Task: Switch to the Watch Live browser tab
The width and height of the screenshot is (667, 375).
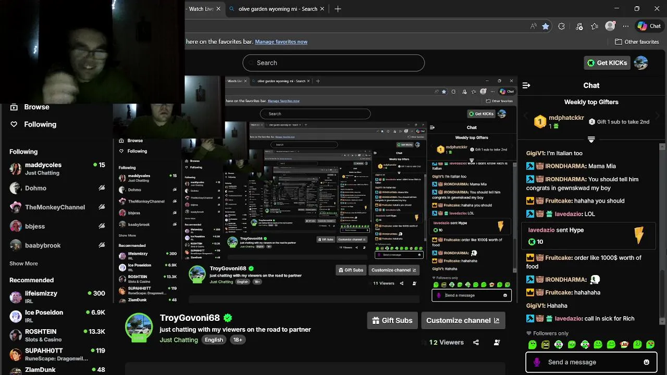Action: tap(201, 9)
